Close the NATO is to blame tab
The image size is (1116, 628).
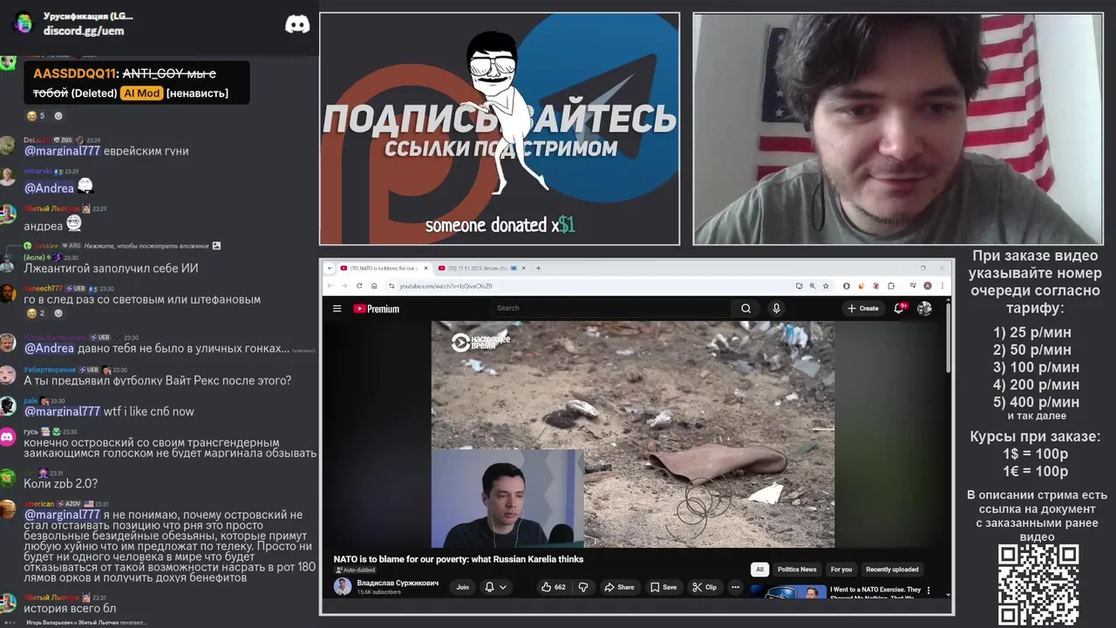pos(425,268)
